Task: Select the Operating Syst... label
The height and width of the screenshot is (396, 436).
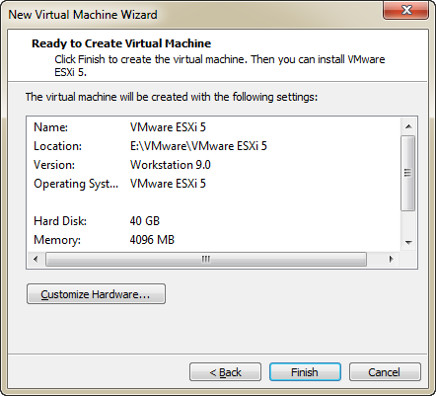Action: tap(76, 184)
